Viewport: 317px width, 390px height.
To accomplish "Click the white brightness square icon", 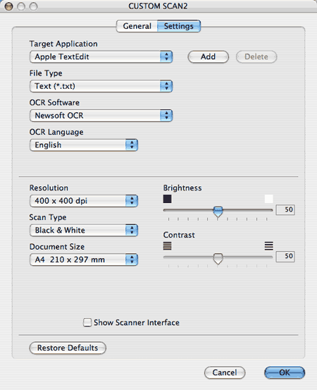I will [269, 199].
